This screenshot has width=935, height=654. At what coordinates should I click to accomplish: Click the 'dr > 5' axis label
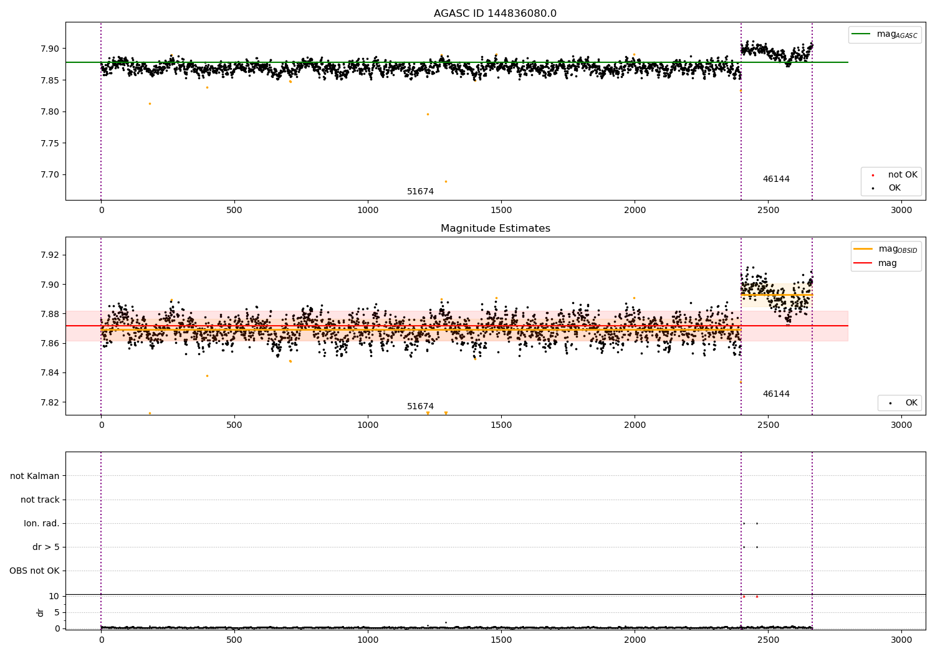[x=46, y=547]
